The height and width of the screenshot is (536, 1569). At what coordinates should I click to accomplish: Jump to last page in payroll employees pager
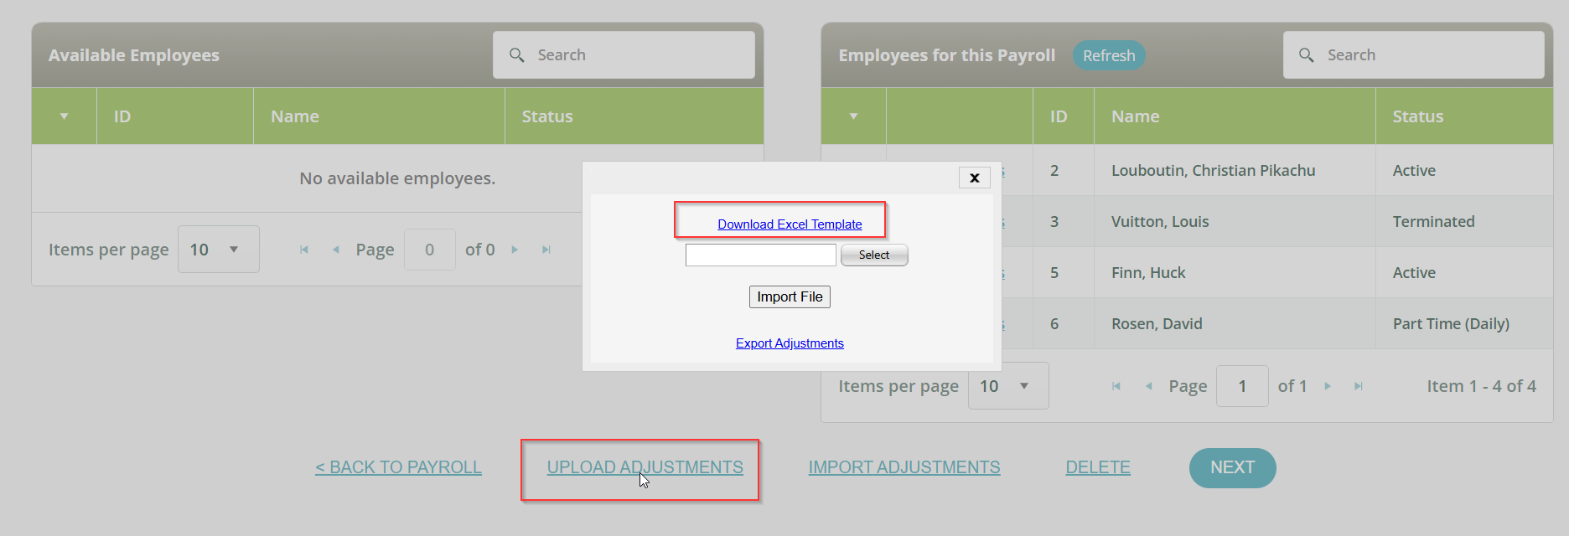1359,386
